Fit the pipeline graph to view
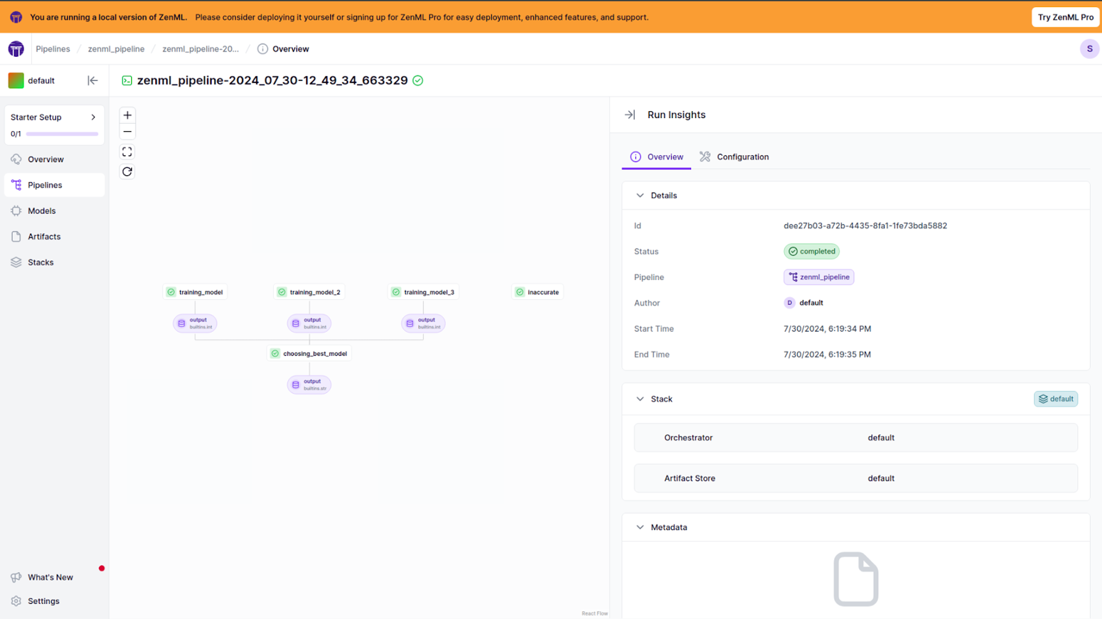Image resolution: width=1102 pixels, height=619 pixels. click(127, 152)
